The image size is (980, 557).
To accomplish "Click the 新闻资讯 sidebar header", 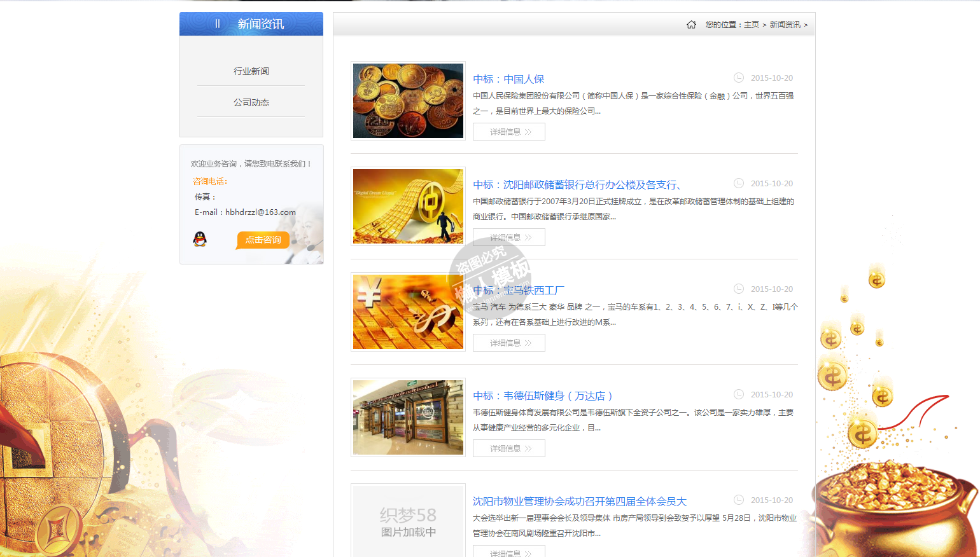I will point(251,24).
